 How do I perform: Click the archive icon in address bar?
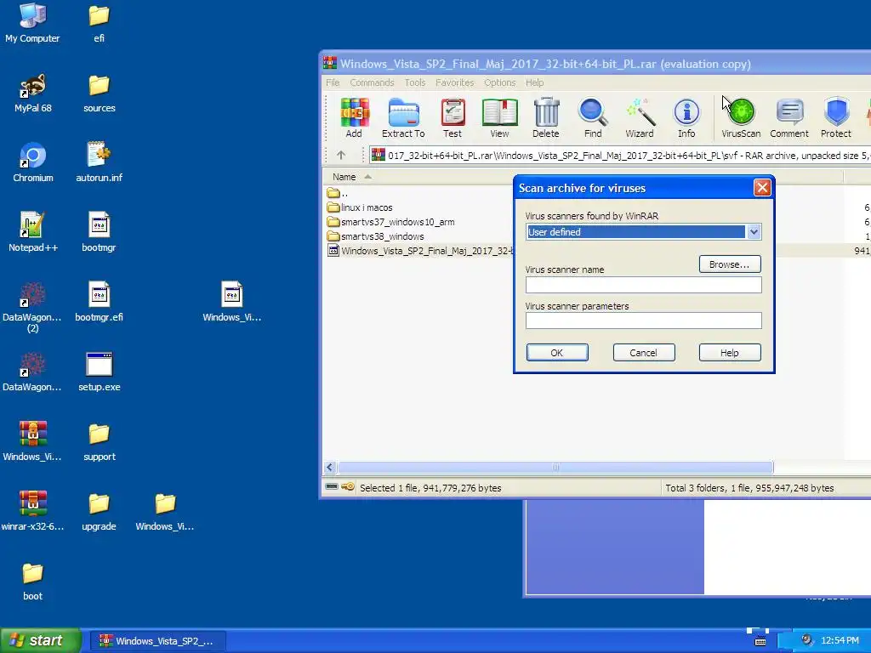[x=379, y=155]
